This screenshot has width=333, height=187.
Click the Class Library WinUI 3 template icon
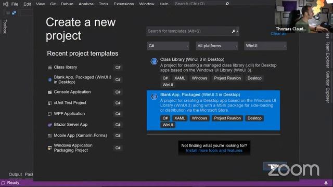pos(154,61)
